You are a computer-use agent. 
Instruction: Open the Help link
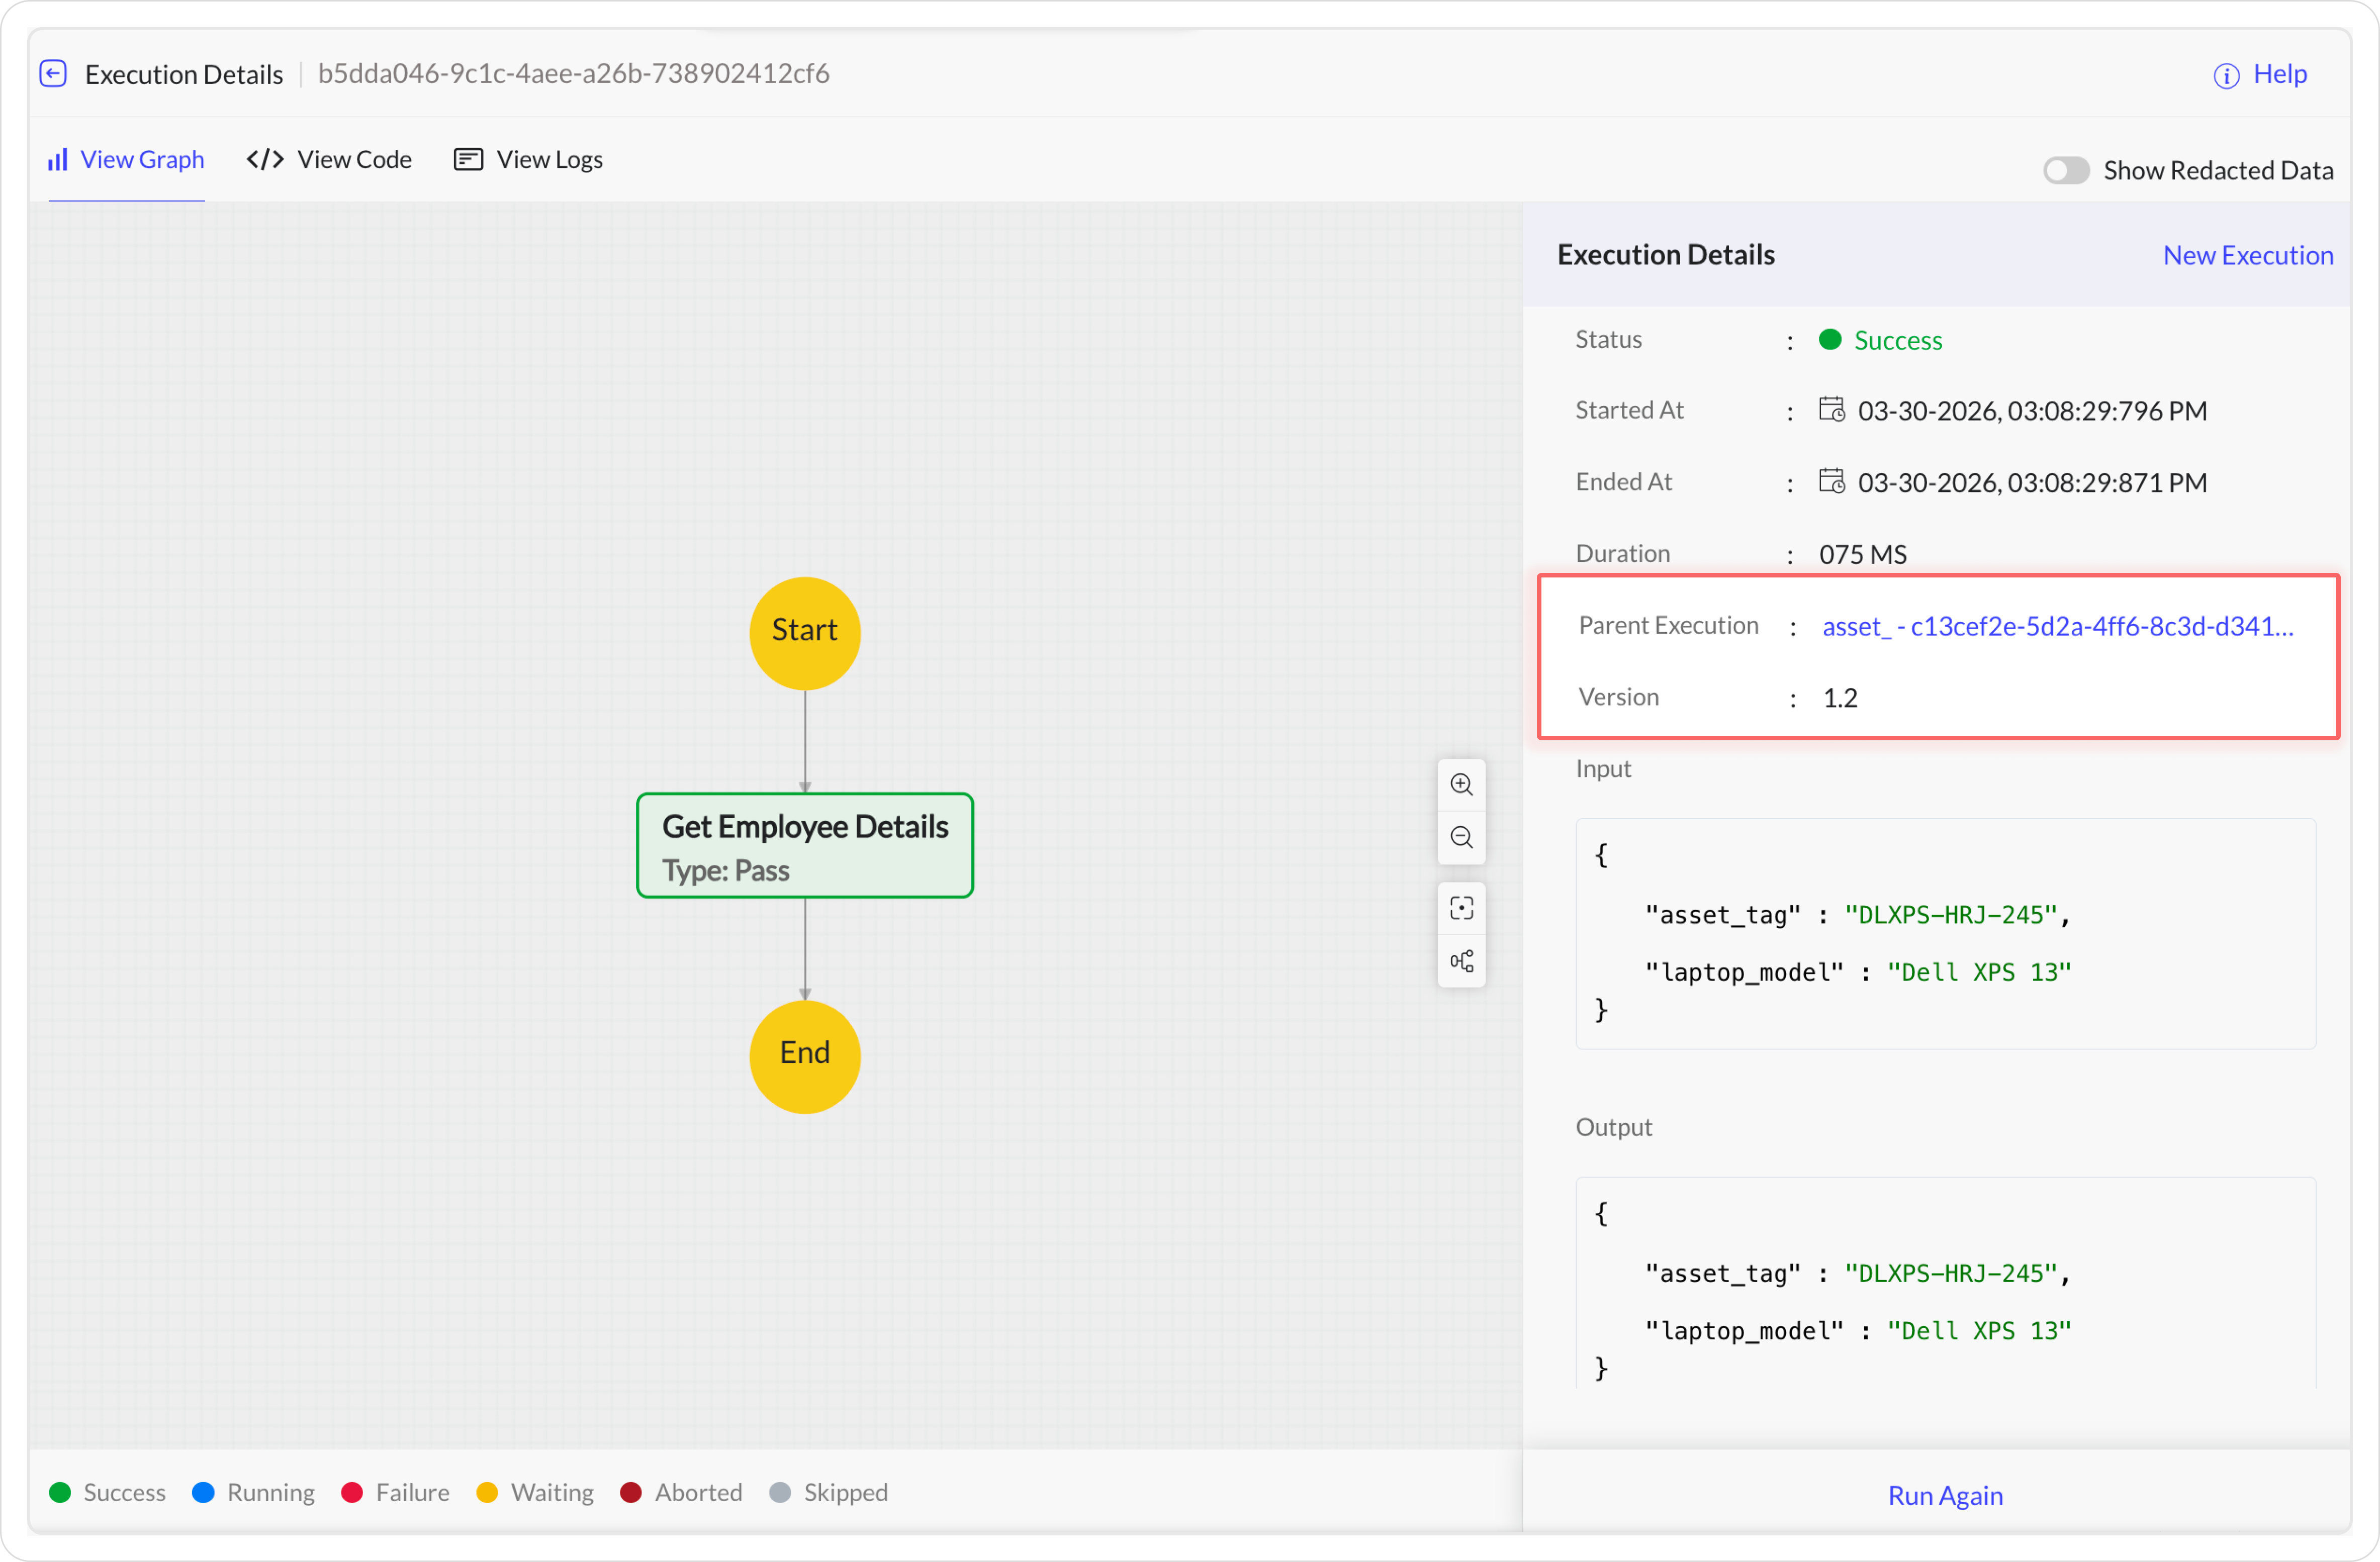(2279, 74)
